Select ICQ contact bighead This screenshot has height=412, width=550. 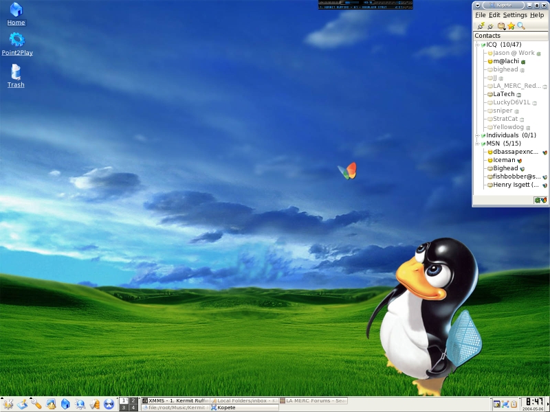[505, 69]
